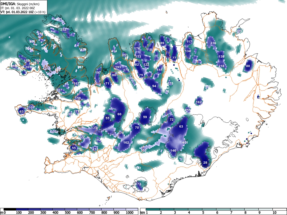Viewport: 287px width, 215px height.
Task: Click the visibility value 814
Action: coord(208,86)
